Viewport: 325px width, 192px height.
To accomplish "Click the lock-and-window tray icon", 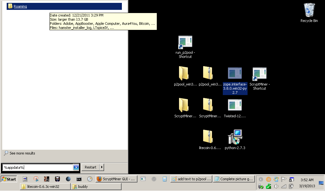I will click(x=291, y=179).
